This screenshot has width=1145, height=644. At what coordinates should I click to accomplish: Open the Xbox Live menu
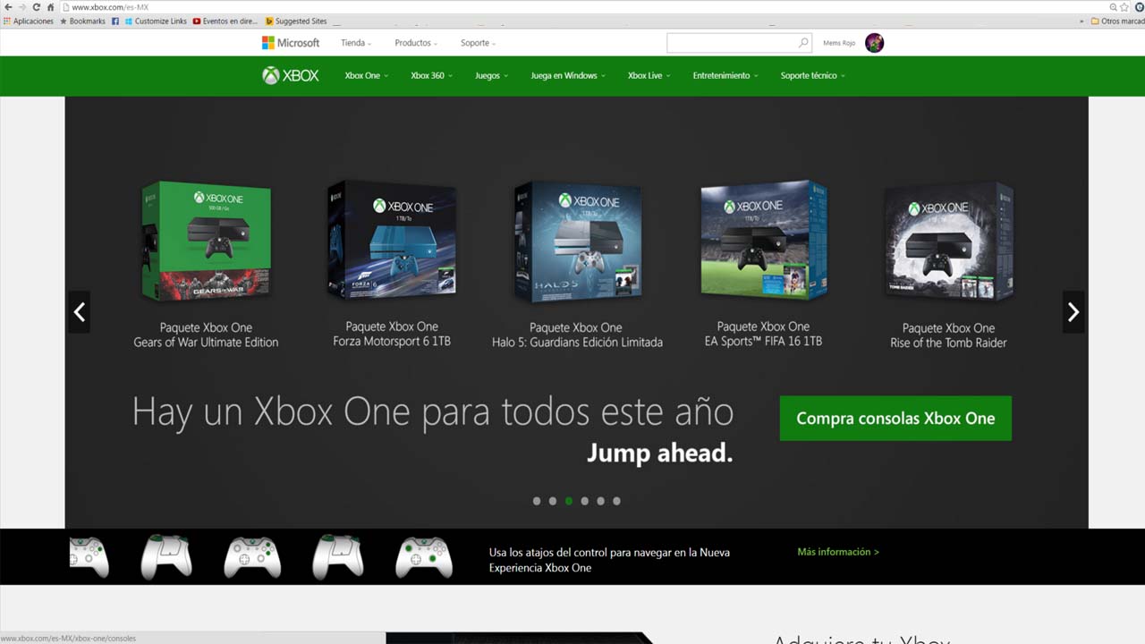(649, 76)
